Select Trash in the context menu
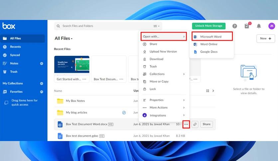Image resolution: width=278 pixels, height=161 pixels. click(164, 67)
